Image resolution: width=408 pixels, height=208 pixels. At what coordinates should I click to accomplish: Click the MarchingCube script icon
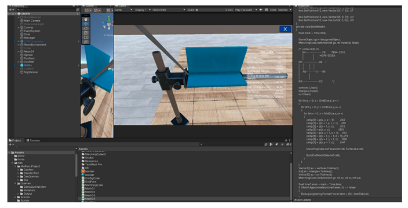coord(83,185)
